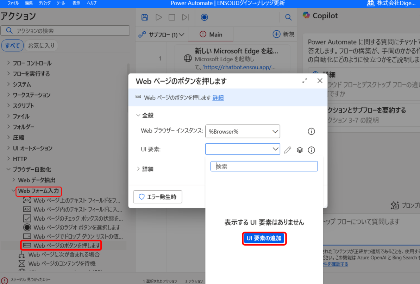The width and height of the screenshot is (420, 284).
Task: Click the layers icon next to UI 要素
Action: click(300, 150)
